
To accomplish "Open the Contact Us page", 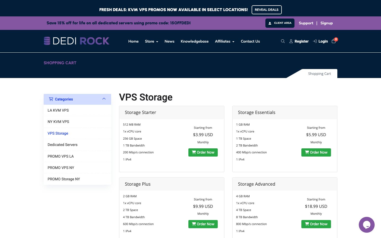I will (250, 41).
